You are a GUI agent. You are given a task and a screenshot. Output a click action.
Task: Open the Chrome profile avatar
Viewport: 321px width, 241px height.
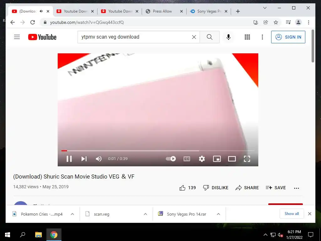coord(298,22)
